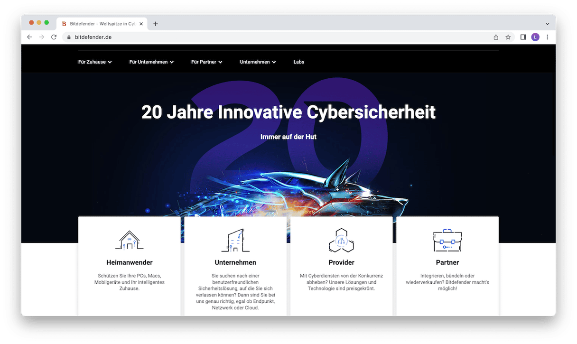Open the Chrome three-dot menu

point(547,37)
